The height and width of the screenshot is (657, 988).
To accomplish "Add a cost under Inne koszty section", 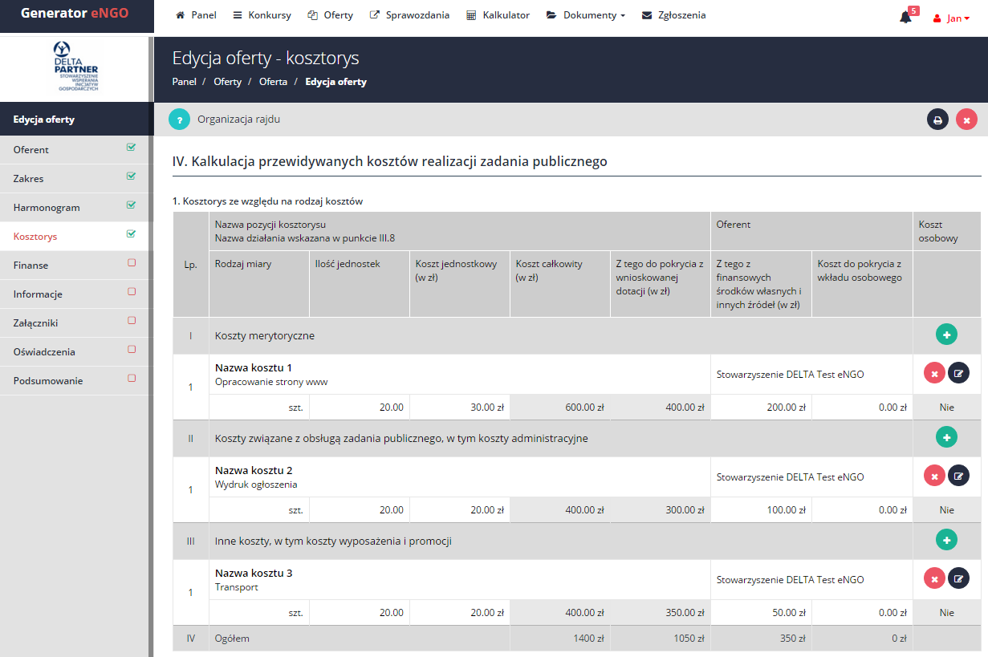I will coord(946,540).
